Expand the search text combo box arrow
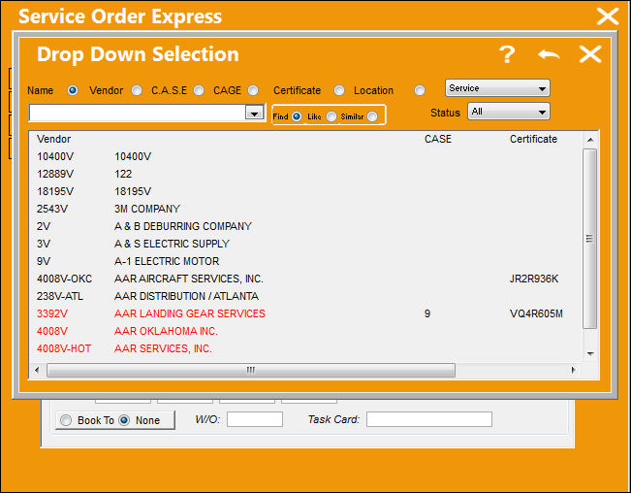The height and width of the screenshot is (493, 631). click(x=254, y=113)
